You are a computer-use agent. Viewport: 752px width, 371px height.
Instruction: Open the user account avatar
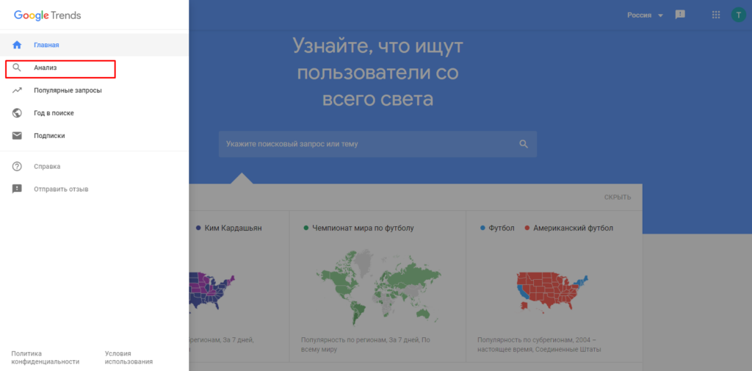(738, 15)
